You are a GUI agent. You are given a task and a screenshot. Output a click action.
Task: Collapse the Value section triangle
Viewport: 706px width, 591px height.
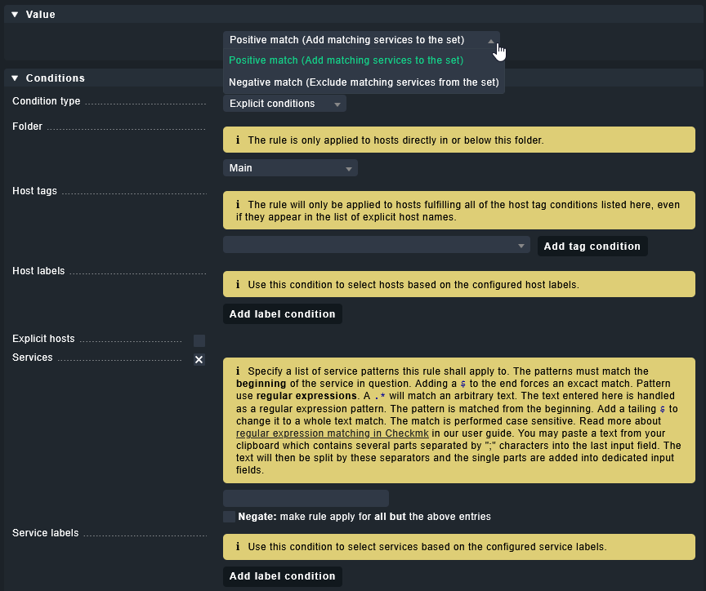tap(15, 15)
